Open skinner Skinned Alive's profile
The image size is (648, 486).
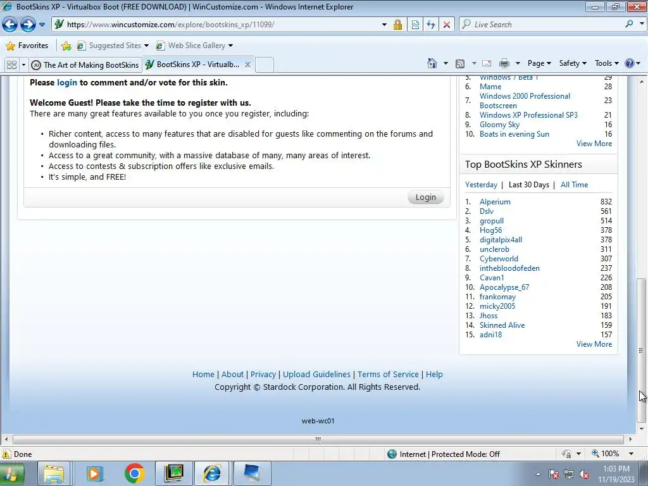[x=502, y=325]
